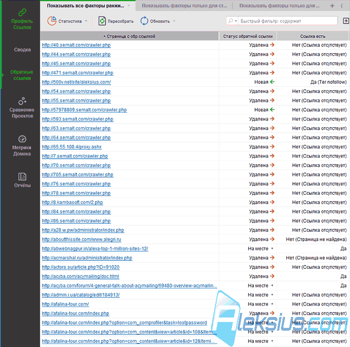Click the Пересобрать rebuild icon

pos(102,21)
